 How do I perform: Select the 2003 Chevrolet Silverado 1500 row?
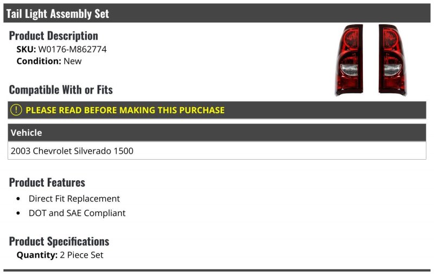(216, 150)
